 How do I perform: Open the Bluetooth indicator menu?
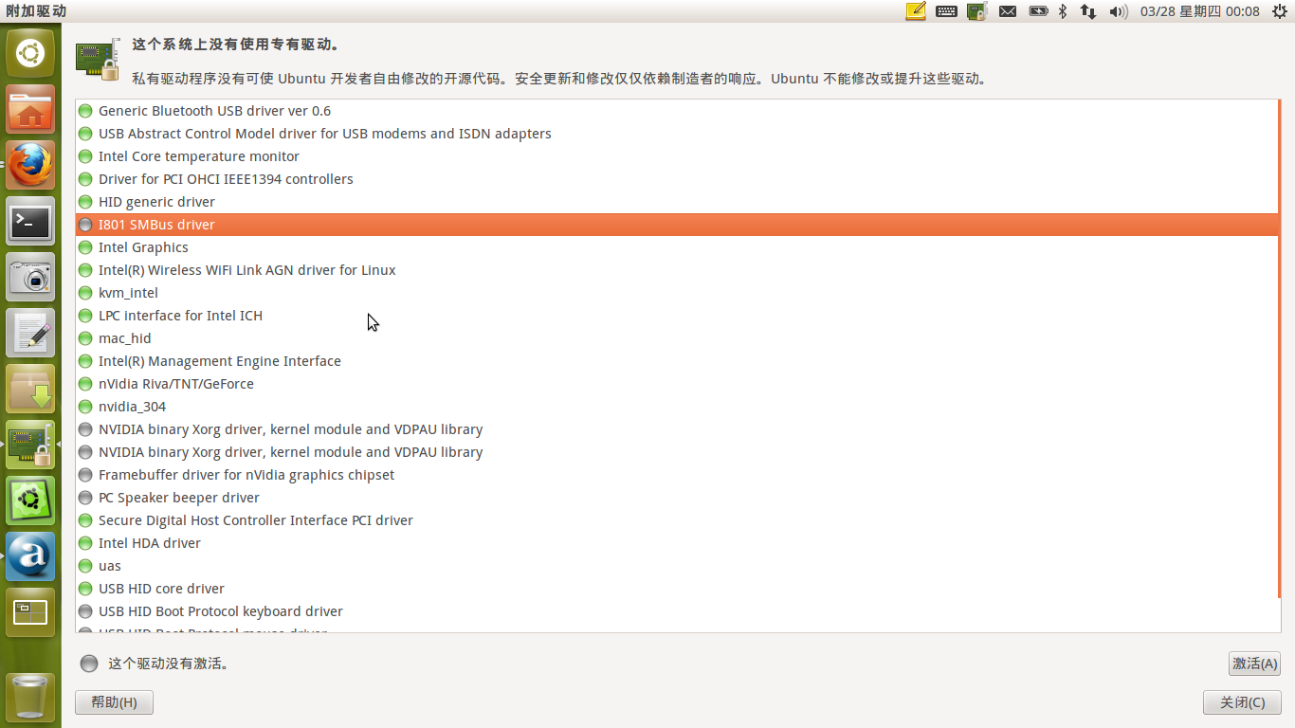[1063, 11]
